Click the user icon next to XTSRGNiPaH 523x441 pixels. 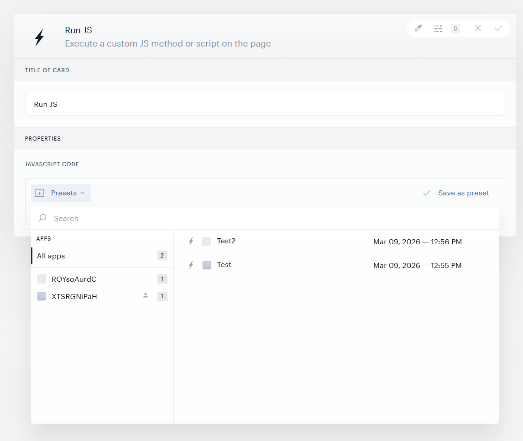[146, 295]
